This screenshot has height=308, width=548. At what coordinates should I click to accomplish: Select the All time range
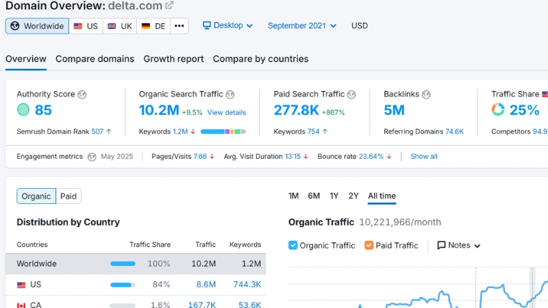coord(382,196)
